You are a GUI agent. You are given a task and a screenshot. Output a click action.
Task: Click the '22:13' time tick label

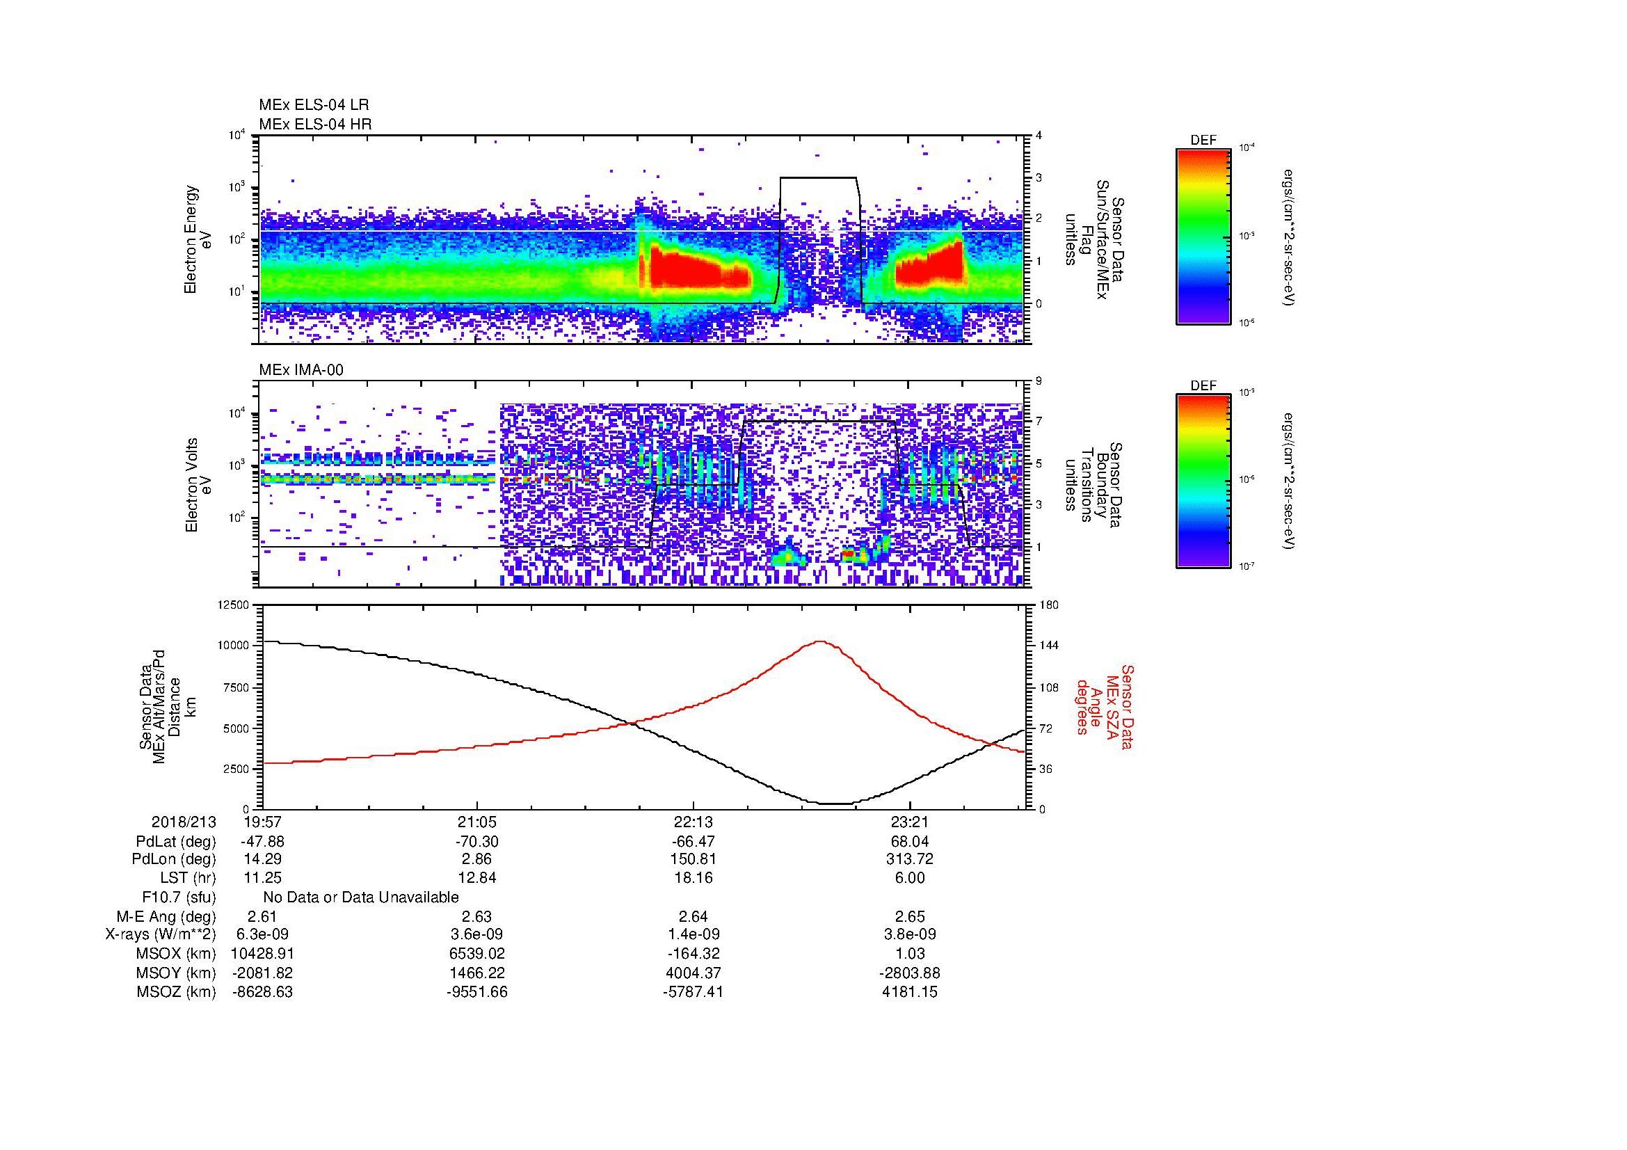tap(694, 822)
